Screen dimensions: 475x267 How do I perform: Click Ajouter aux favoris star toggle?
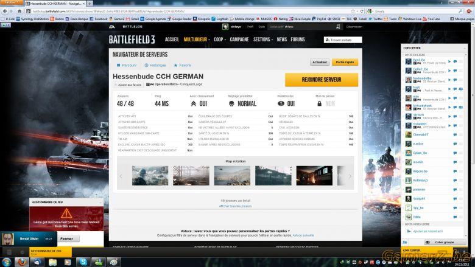[128, 85]
